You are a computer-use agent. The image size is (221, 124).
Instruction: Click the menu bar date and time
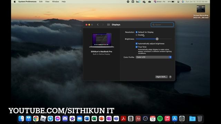click(196, 1)
